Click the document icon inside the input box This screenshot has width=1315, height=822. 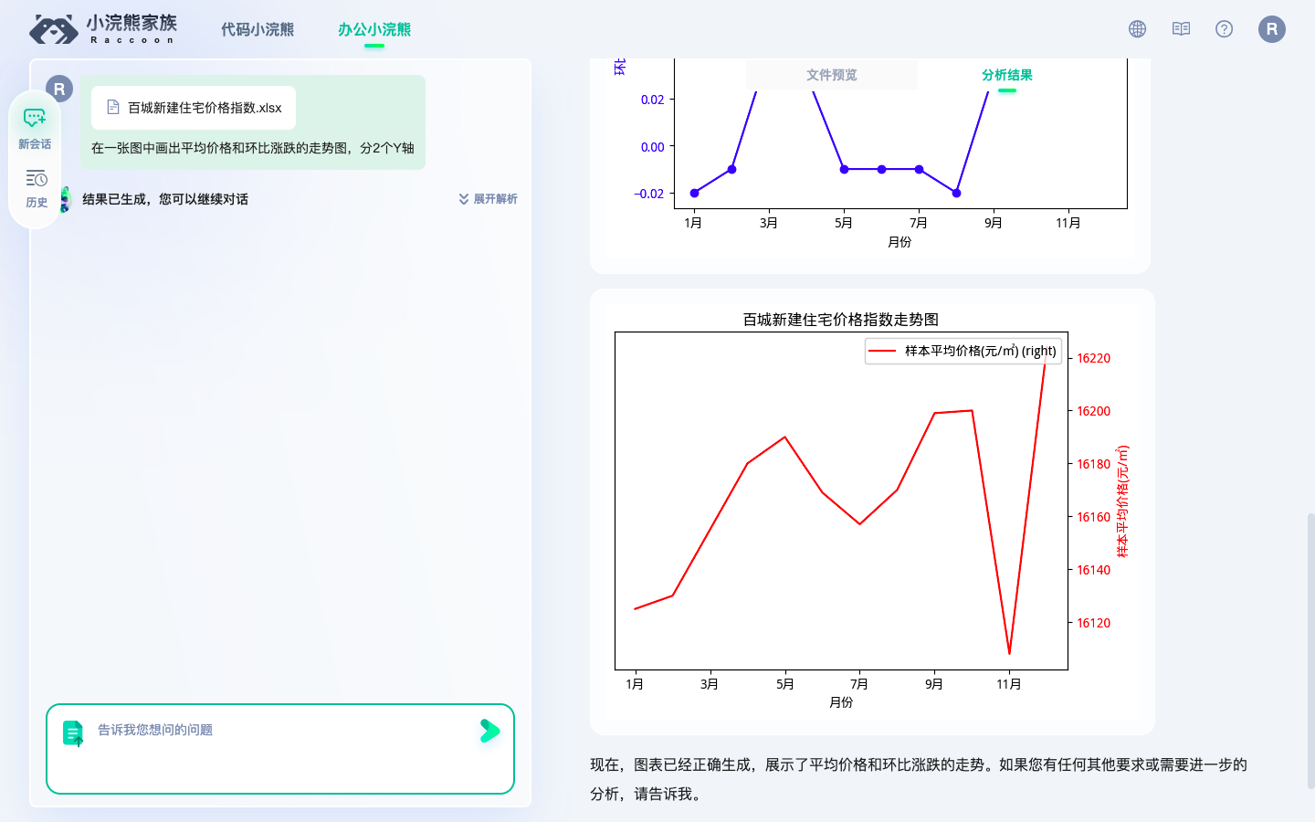tap(74, 731)
